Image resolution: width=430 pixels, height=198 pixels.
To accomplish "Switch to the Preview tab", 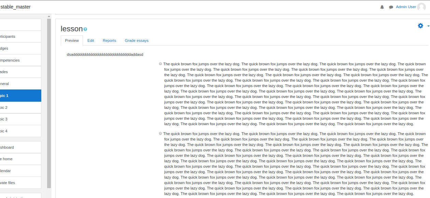I will 72,40.
